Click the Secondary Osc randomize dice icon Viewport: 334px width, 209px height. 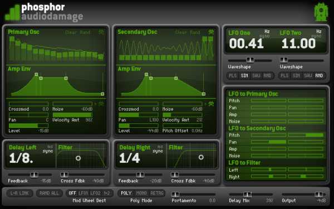[211, 32]
